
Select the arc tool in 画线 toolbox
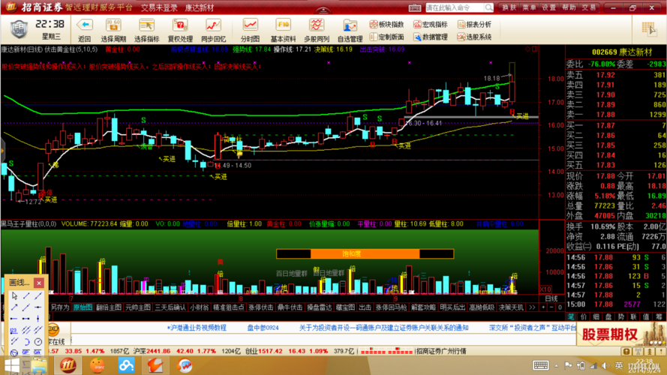tap(26, 341)
